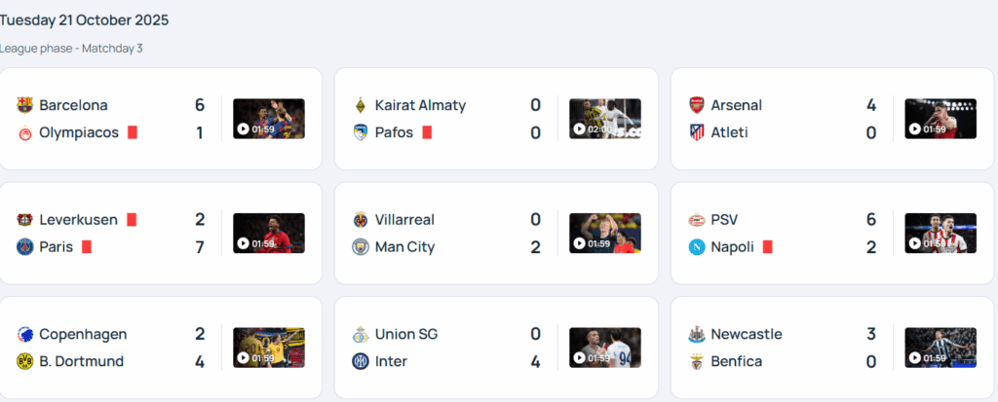
Task: Click the Villarreal club crest
Action: [361, 220]
